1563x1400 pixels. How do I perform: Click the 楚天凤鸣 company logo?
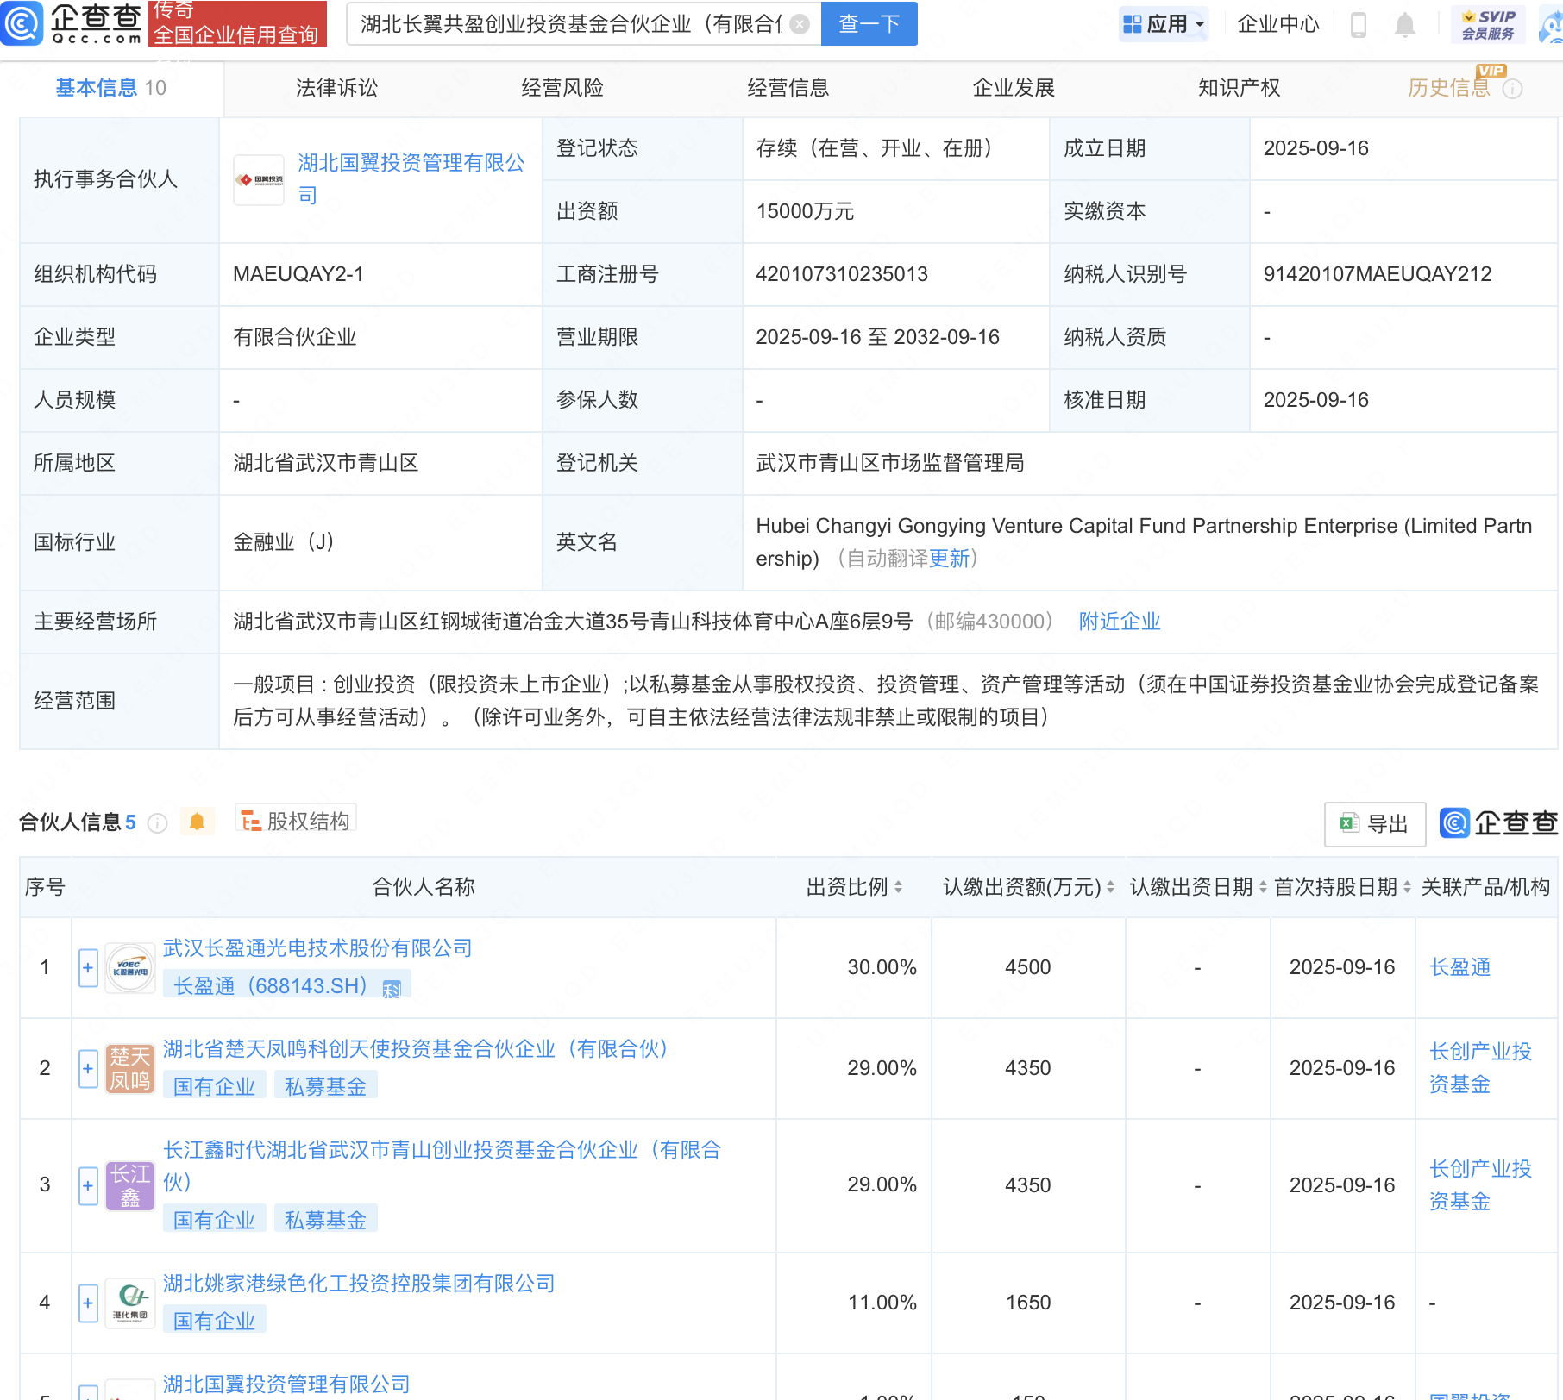click(x=130, y=1068)
